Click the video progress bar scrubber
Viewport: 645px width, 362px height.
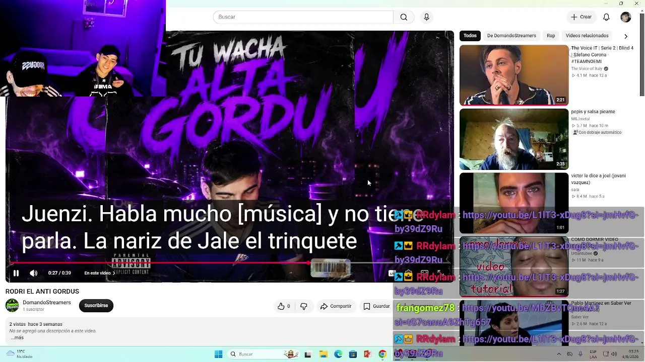pyautogui.click(x=308, y=262)
